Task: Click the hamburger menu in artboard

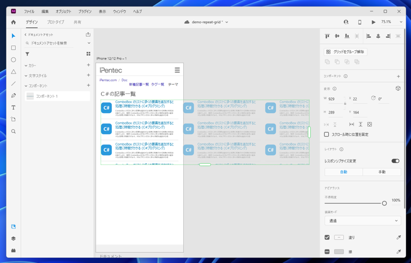Action: [x=177, y=70]
